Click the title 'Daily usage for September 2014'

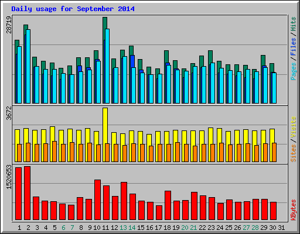[x=73, y=9]
